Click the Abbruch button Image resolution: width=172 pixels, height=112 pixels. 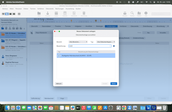[x=59, y=84]
